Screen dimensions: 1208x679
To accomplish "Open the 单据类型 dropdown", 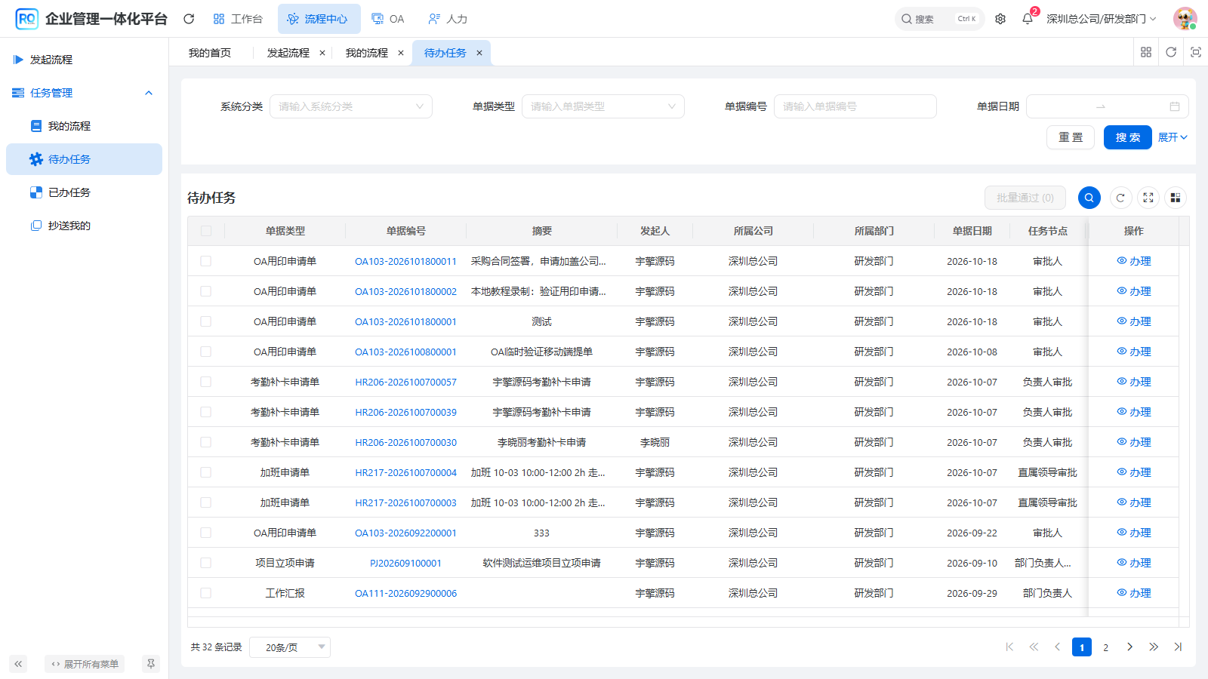I will tap(603, 106).
